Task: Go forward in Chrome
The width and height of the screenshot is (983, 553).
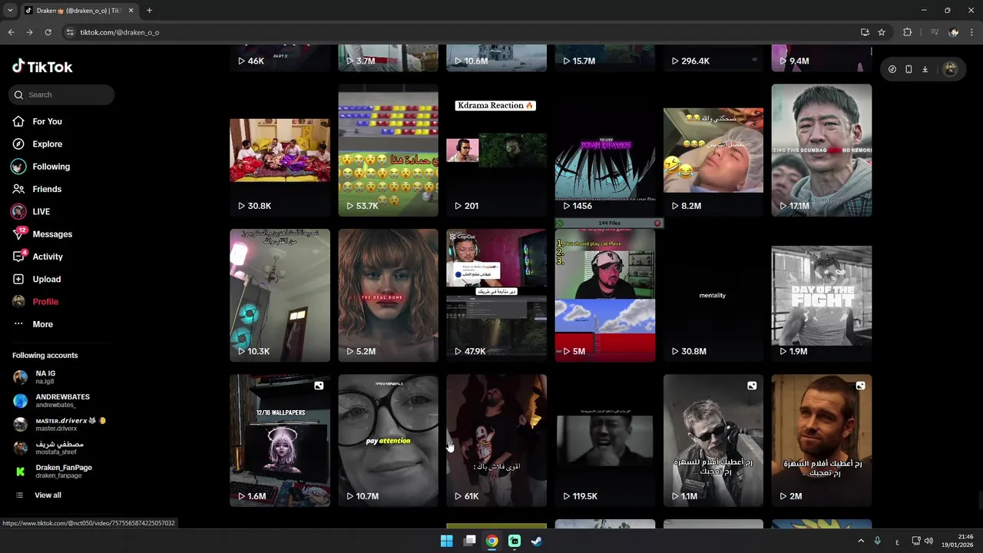Action: pos(29,32)
